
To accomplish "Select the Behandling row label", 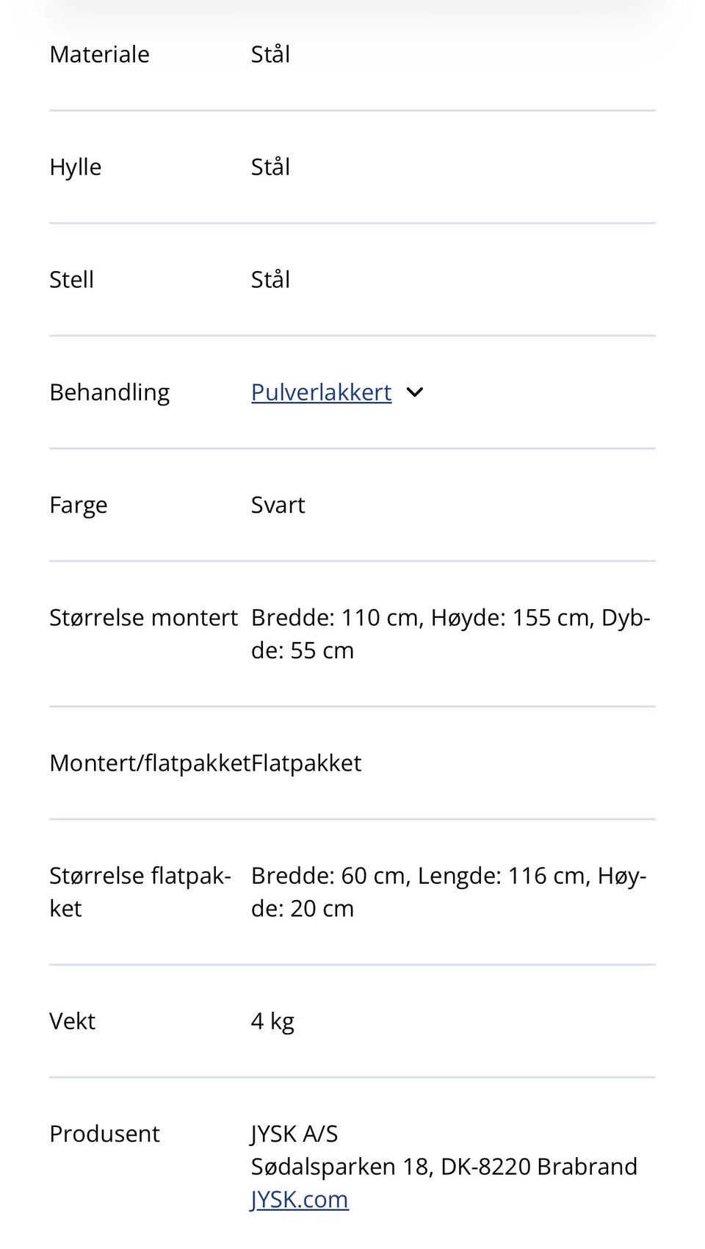I will (109, 392).
